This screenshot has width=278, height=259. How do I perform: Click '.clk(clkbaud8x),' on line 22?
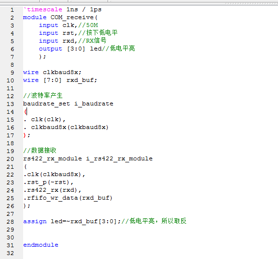[54, 174]
